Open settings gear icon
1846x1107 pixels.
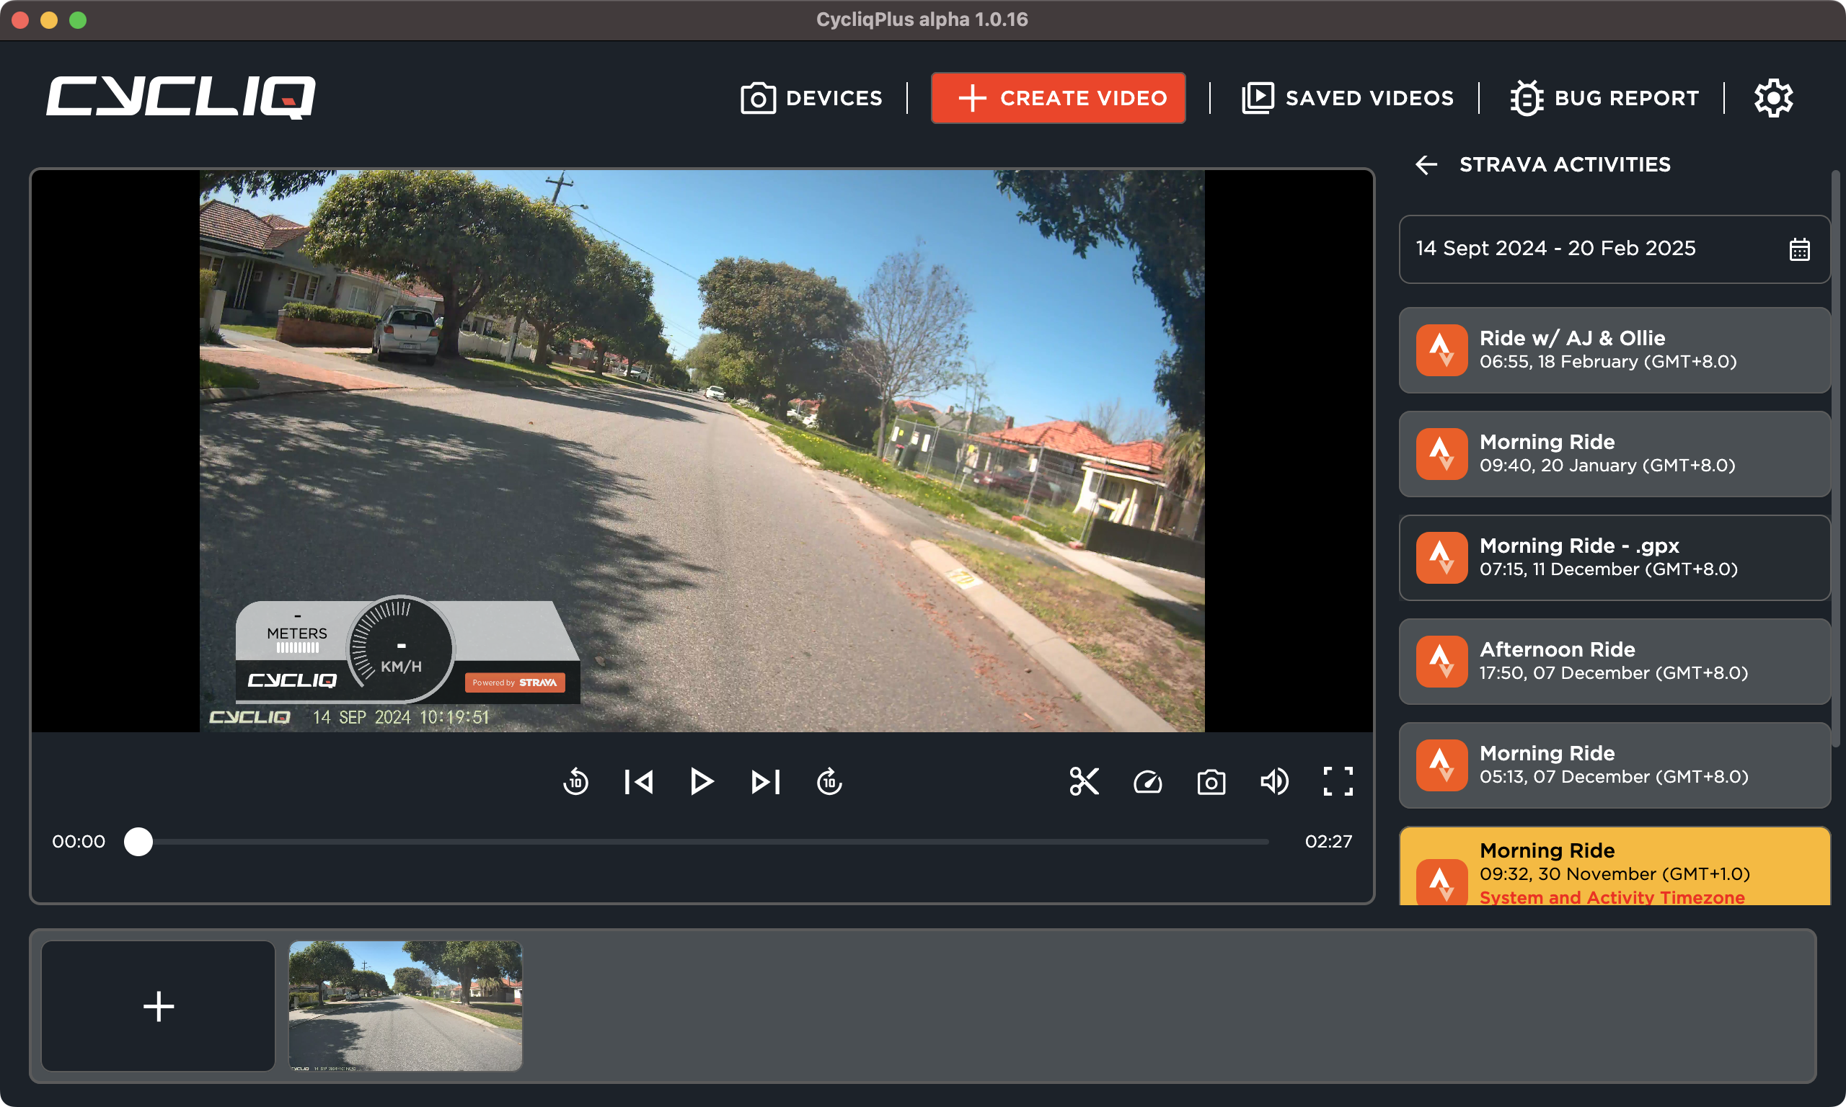1774,98
